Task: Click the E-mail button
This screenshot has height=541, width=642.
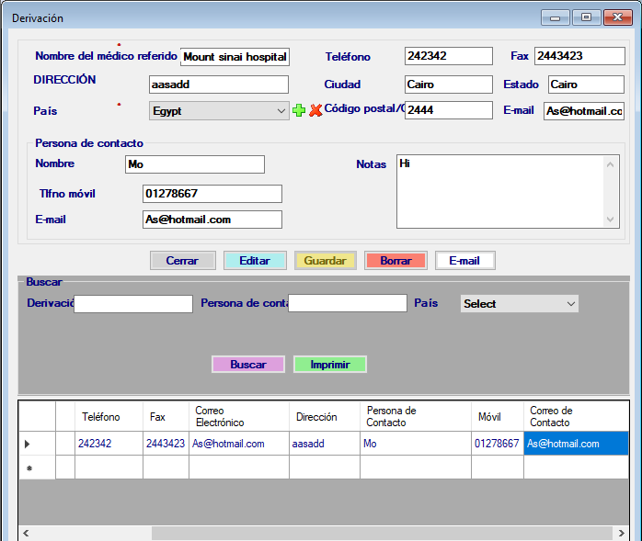Action: point(464,261)
